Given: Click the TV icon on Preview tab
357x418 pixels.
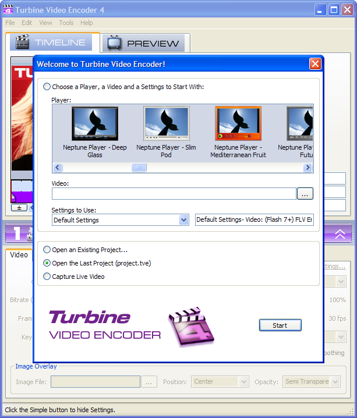Looking at the screenshot, I should tap(114, 43).
